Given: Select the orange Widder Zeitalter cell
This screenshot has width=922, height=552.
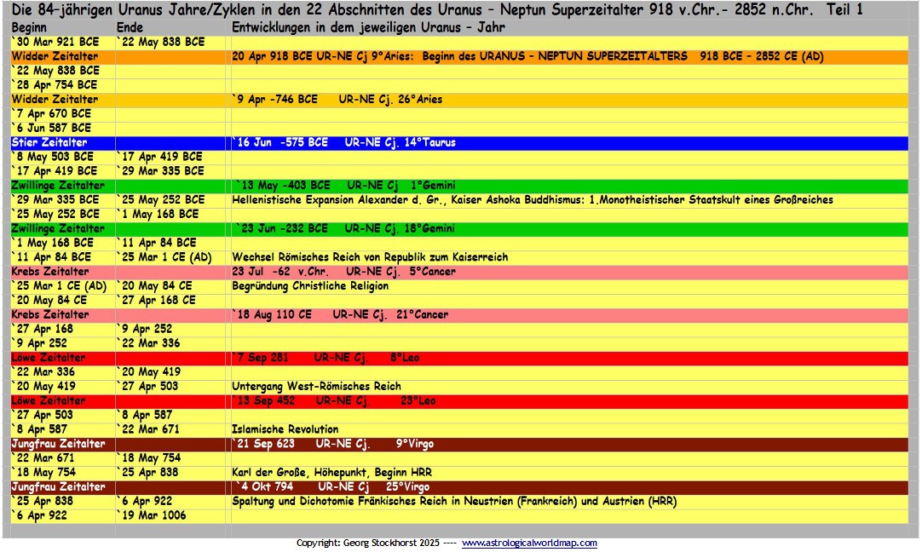Looking at the screenshot, I should pos(62,57).
